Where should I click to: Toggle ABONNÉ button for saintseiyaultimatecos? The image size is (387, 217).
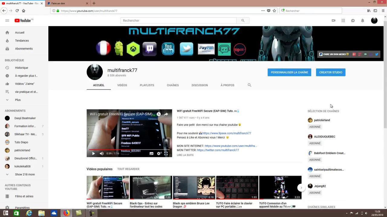[x=315, y=176]
